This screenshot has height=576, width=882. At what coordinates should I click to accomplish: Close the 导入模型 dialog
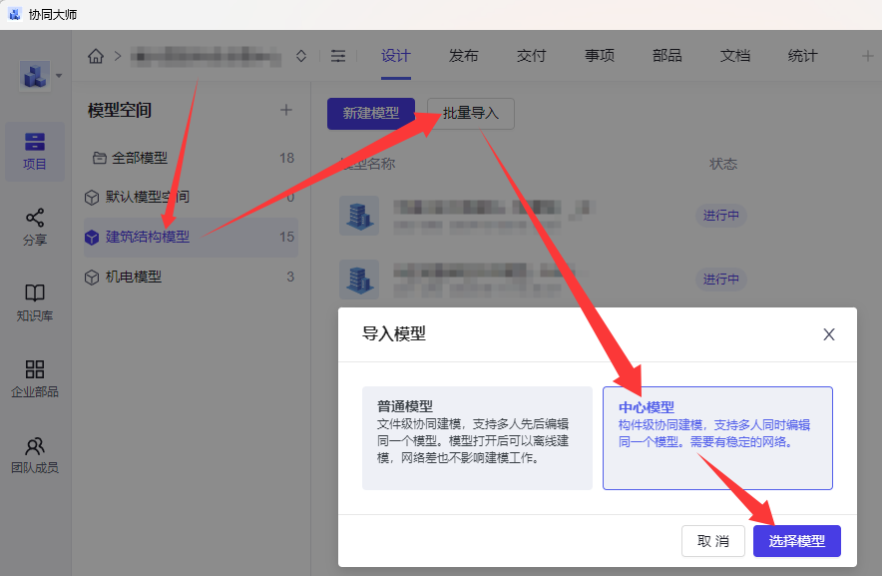click(x=828, y=334)
